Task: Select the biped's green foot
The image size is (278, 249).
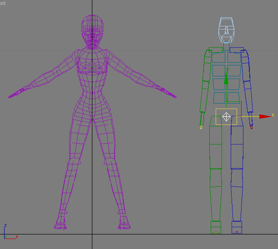Action: (x=216, y=227)
